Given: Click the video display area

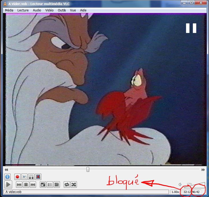Looking at the screenshot, I should [x=104, y=89].
